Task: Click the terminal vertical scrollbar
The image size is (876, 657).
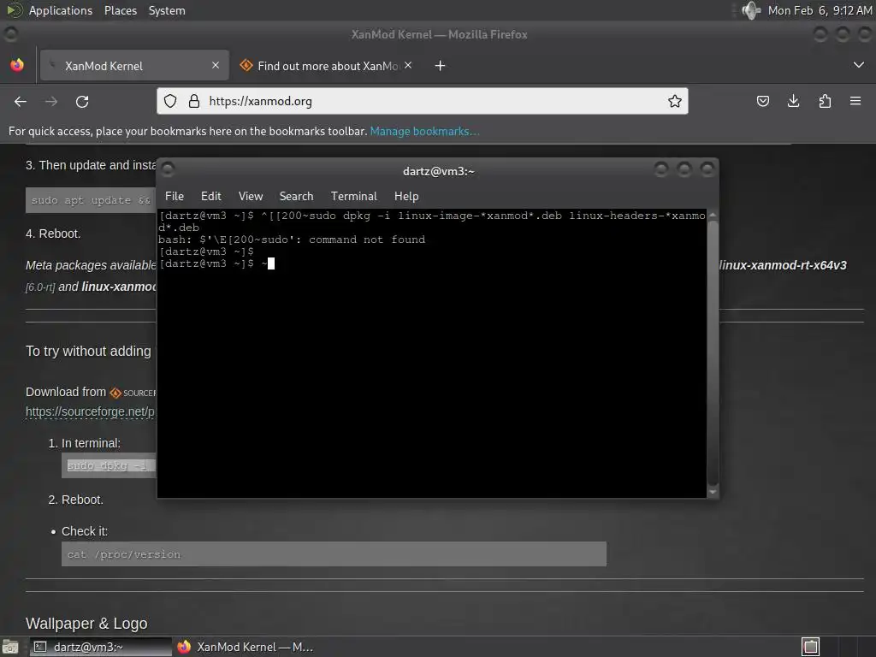Action: point(713,352)
